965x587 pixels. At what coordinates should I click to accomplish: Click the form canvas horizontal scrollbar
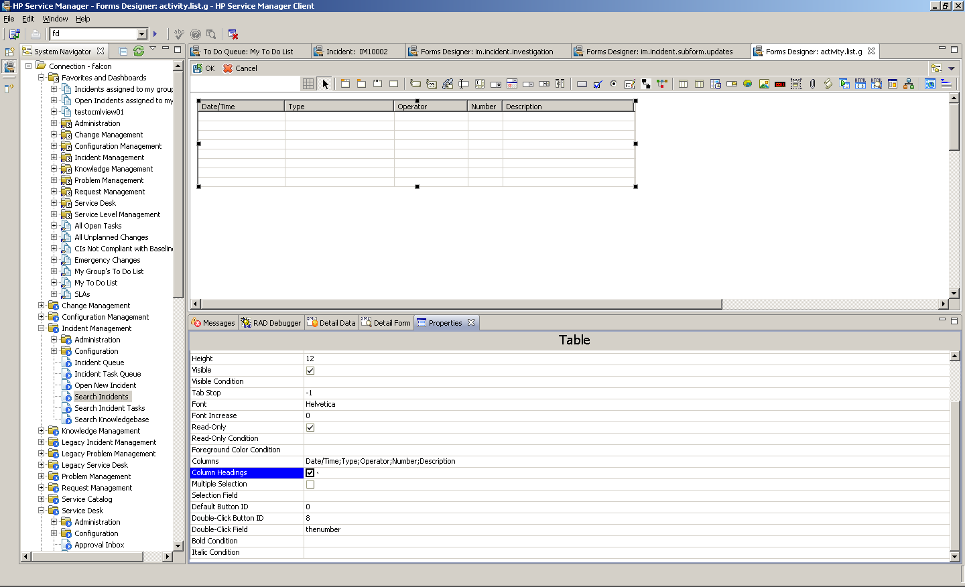coord(461,304)
